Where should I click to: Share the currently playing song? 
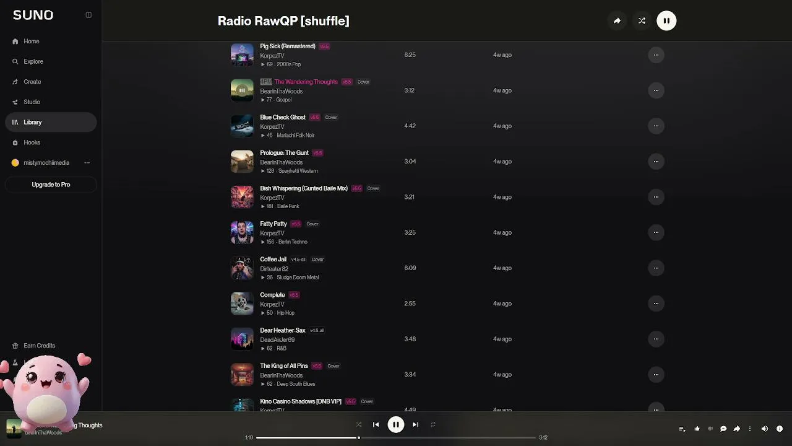736,429
